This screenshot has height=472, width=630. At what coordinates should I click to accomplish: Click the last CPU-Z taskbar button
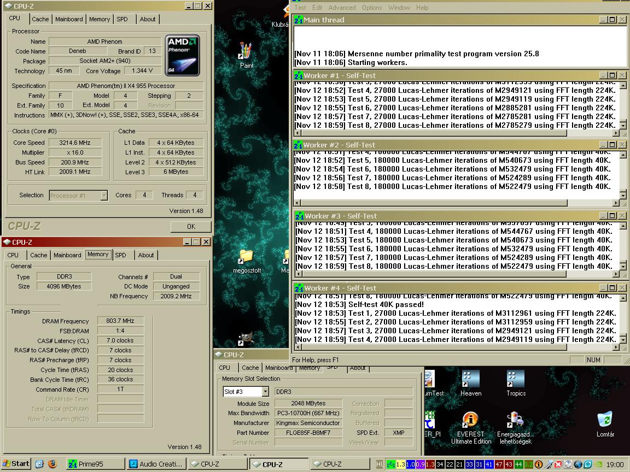(340, 464)
